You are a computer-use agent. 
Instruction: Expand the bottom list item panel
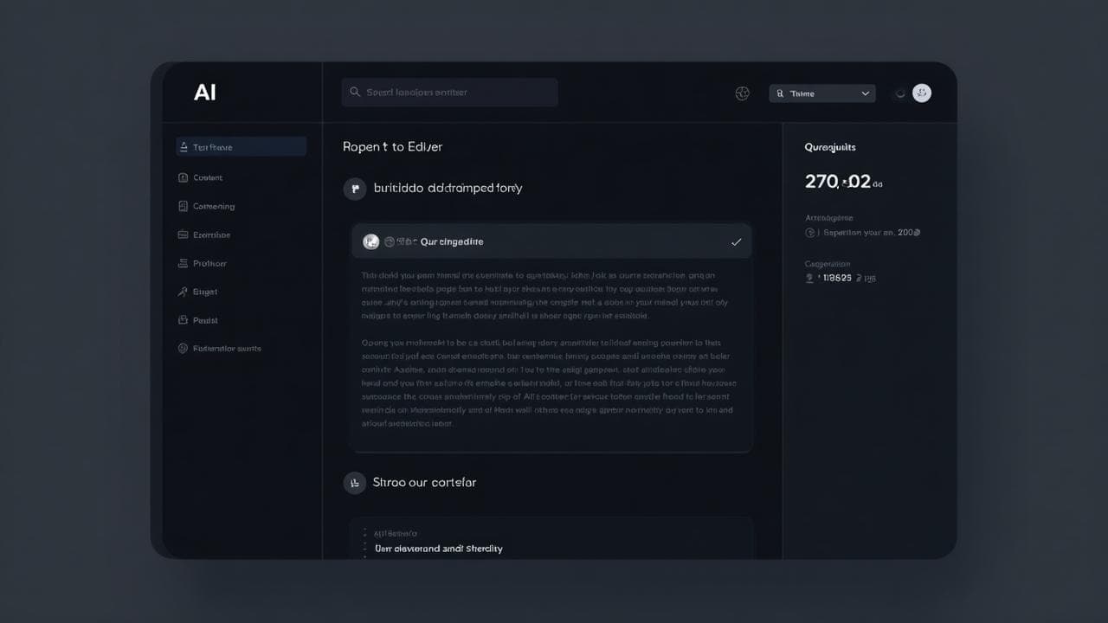click(551, 541)
